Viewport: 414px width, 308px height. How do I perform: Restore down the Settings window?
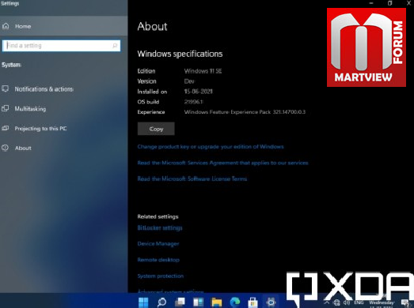point(389,3)
